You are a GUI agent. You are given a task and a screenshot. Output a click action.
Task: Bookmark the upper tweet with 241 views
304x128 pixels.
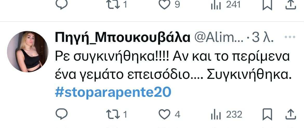point(267,5)
